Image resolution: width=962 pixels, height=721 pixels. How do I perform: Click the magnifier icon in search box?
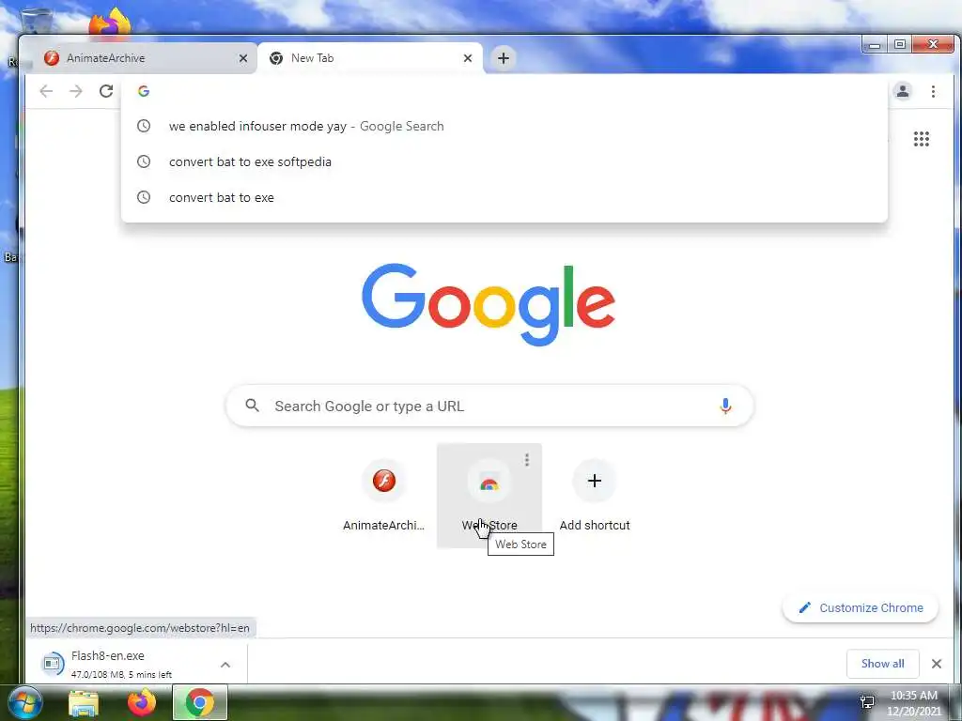[x=252, y=406]
